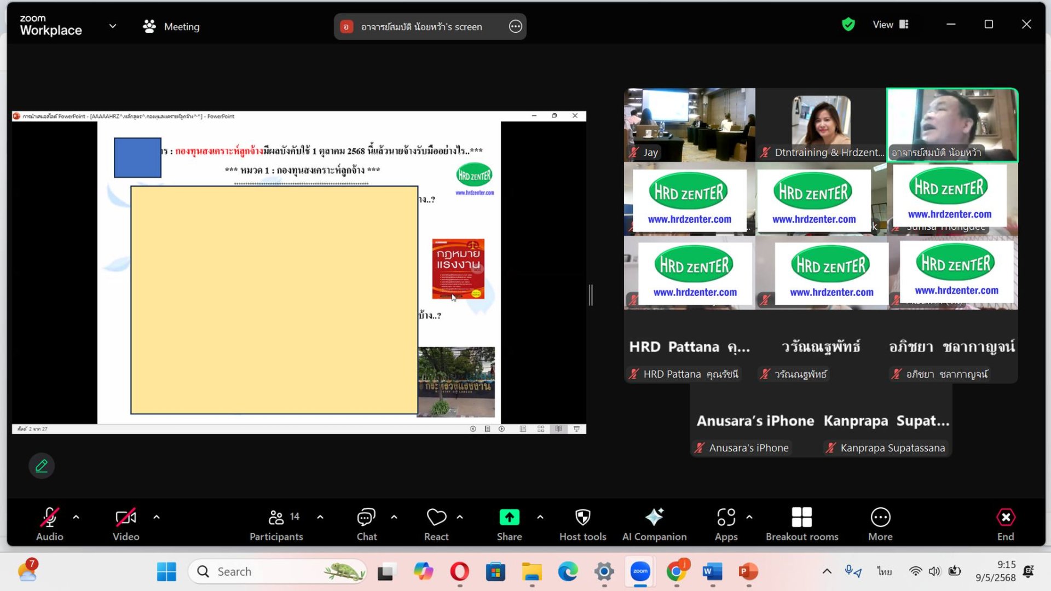This screenshot has width=1051, height=591.
Task: Select HRD Pattana participant tile
Action: [x=689, y=347]
